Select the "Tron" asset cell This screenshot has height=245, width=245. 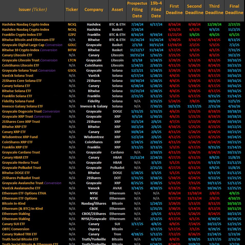coord(117,234)
